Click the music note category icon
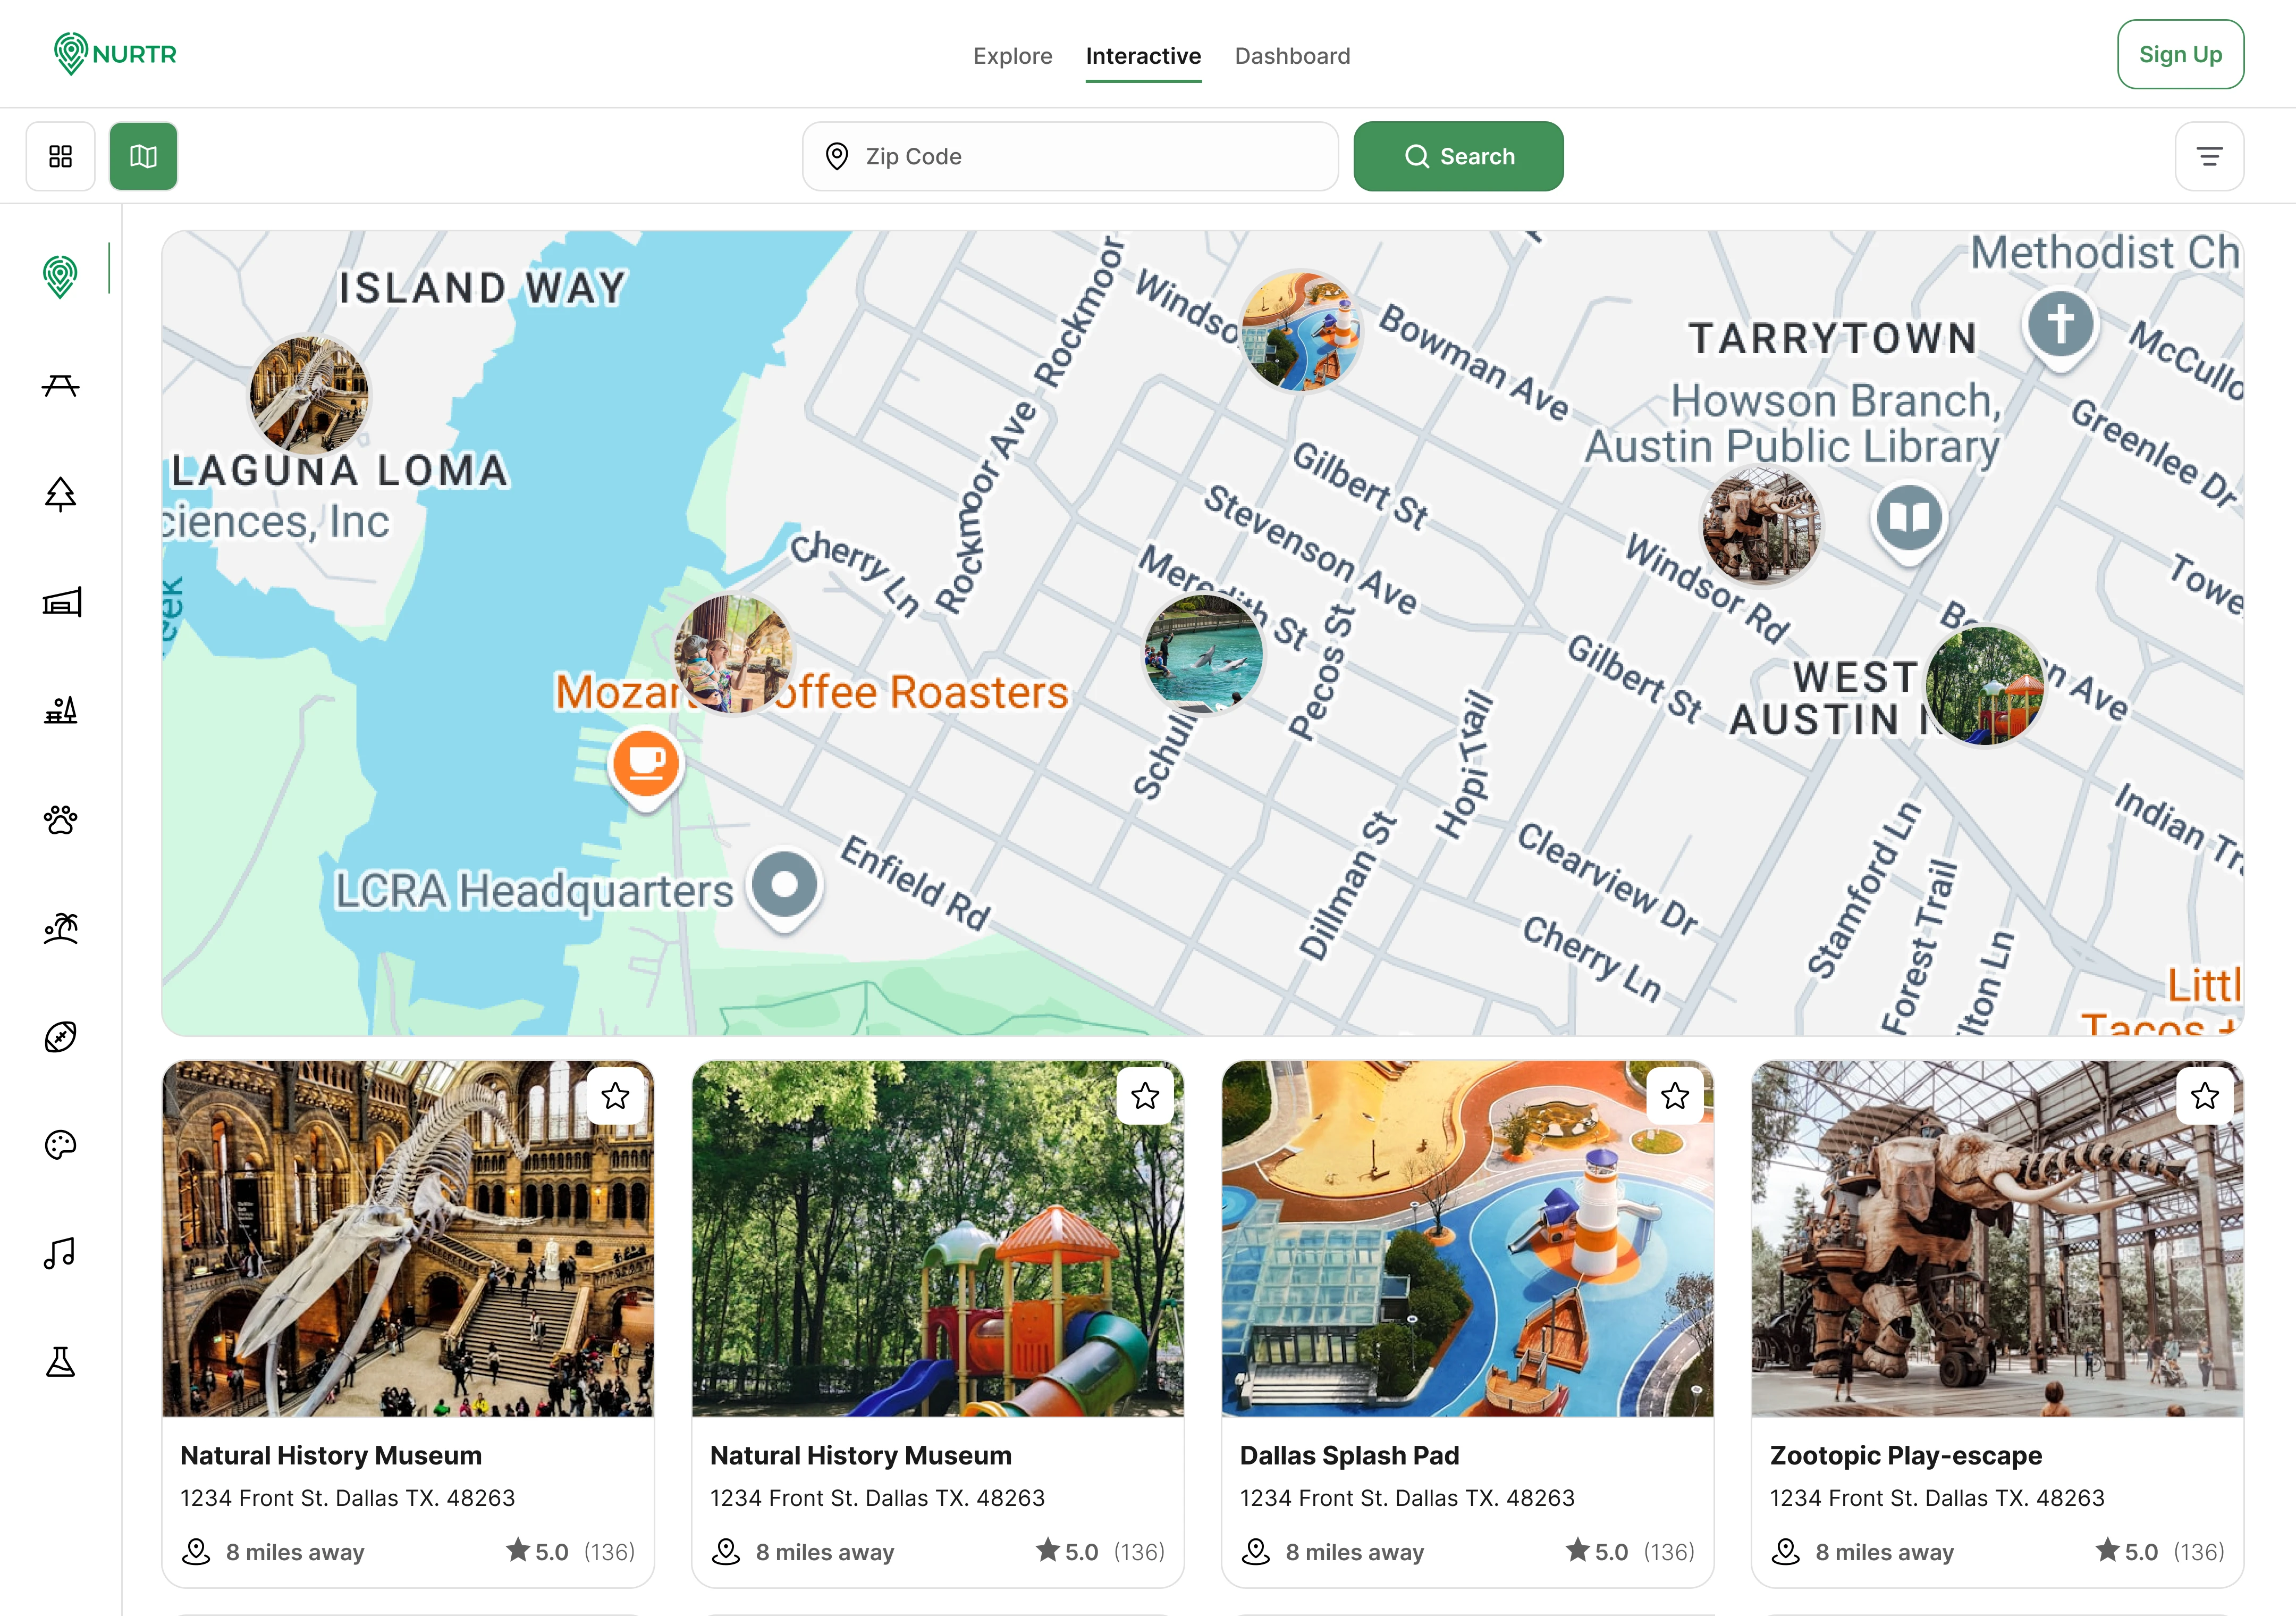2296x1616 pixels. (60, 1253)
